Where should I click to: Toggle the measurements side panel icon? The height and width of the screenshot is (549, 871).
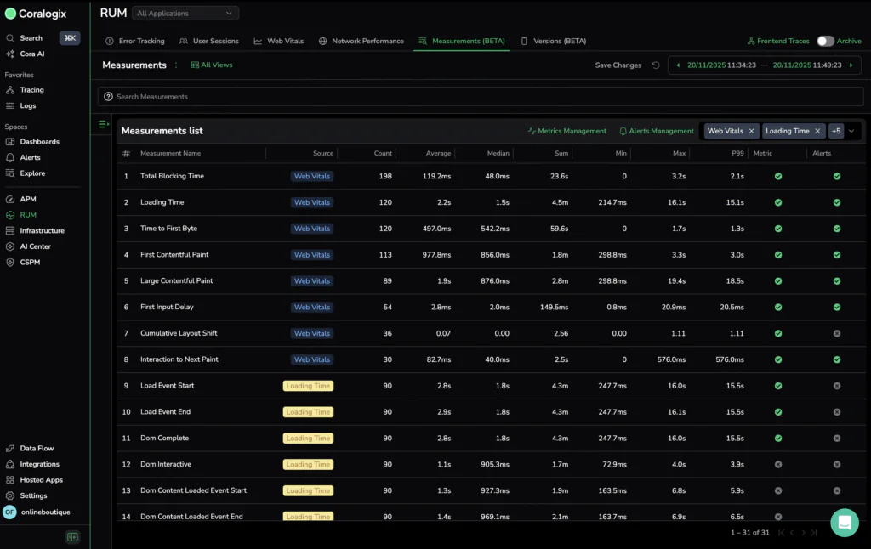click(103, 125)
